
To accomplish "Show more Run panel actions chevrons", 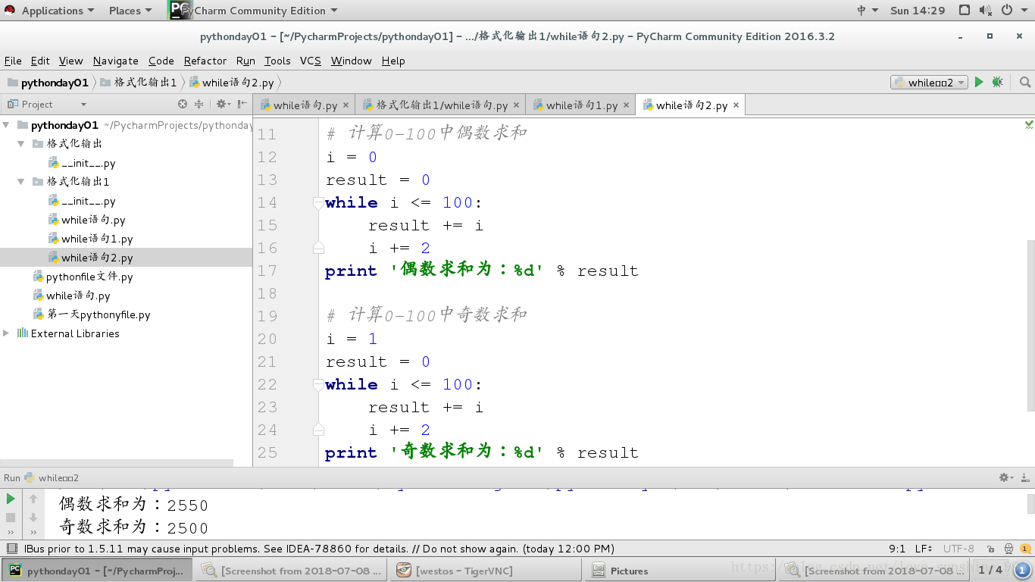I will (x=11, y=533).
